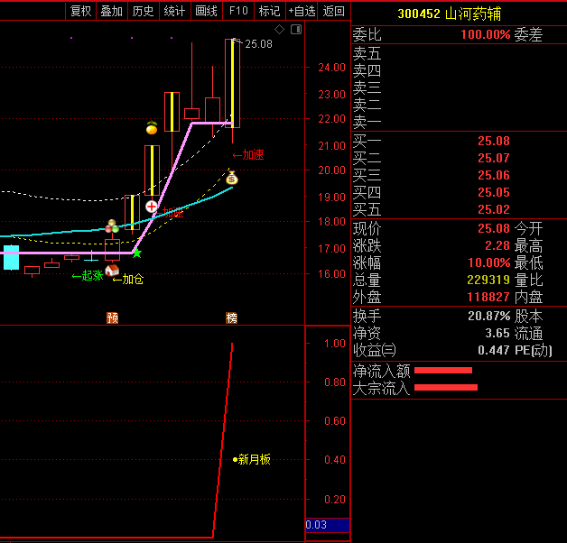Open the 统计 statistics menu

coord(174,11)
